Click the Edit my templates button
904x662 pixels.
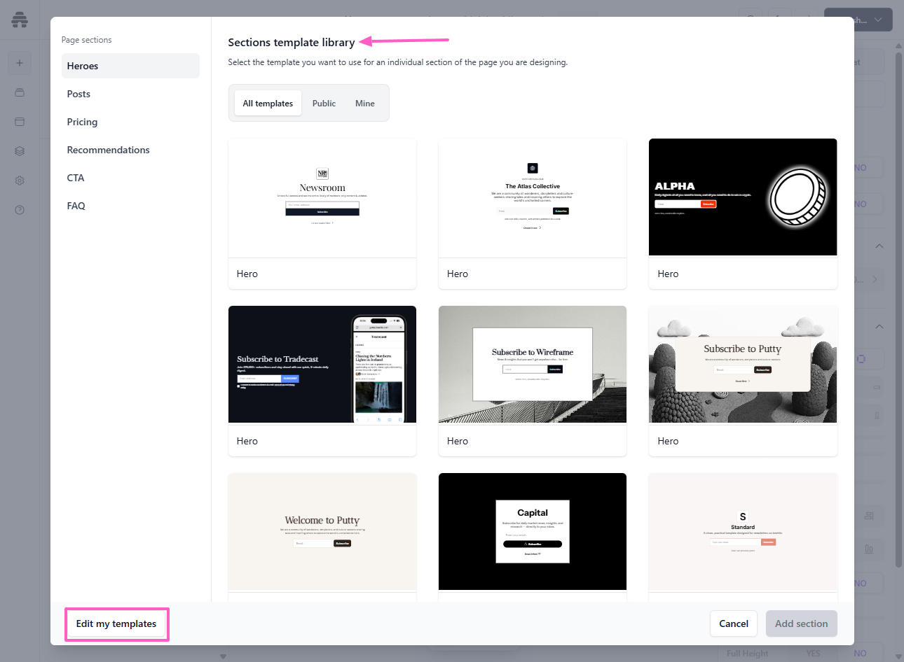(x=116, y=624)
